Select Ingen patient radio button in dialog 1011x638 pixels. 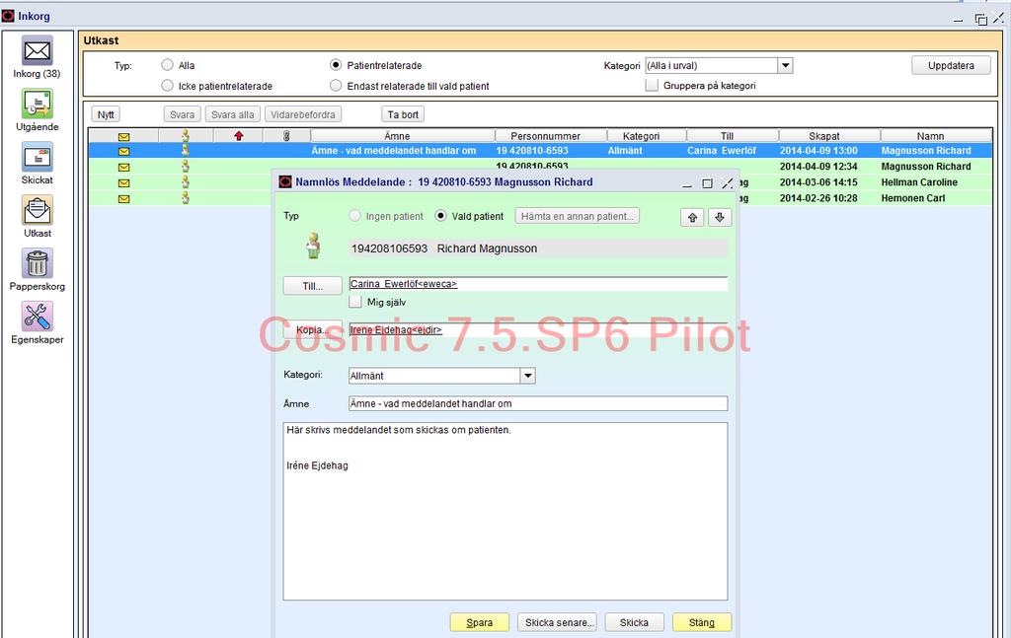pos(355,216)
